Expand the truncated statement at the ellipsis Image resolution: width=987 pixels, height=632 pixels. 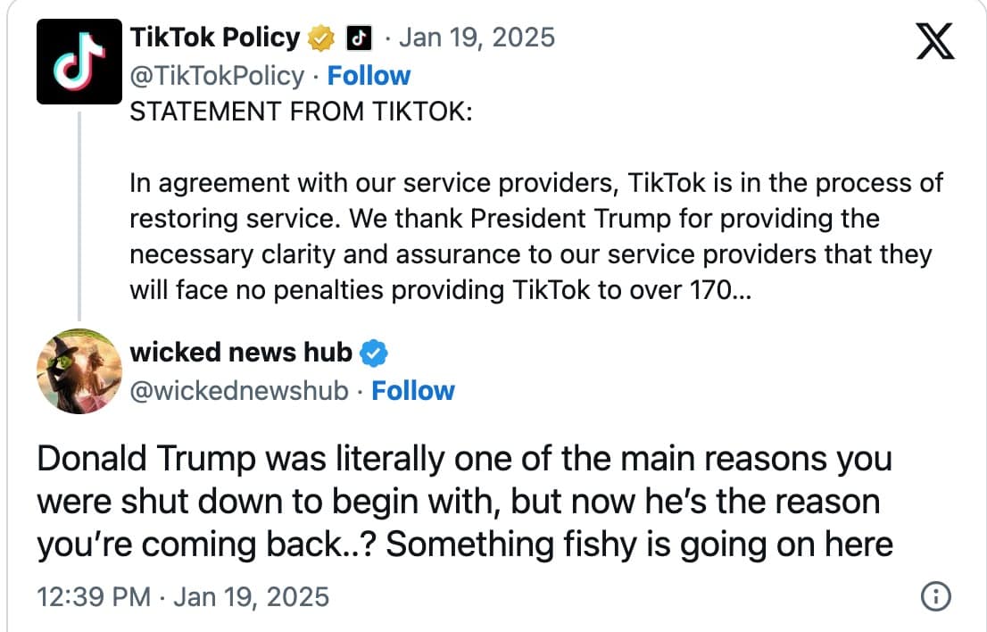click(740, 290)
